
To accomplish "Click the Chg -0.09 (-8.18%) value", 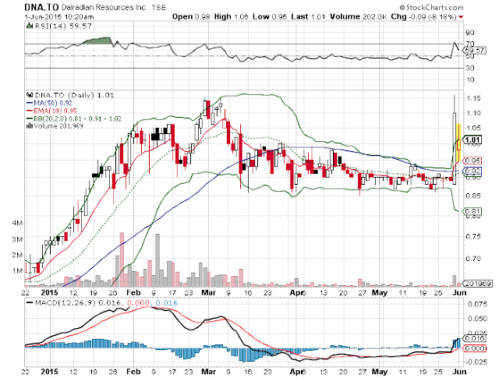I will pos(423,16).
